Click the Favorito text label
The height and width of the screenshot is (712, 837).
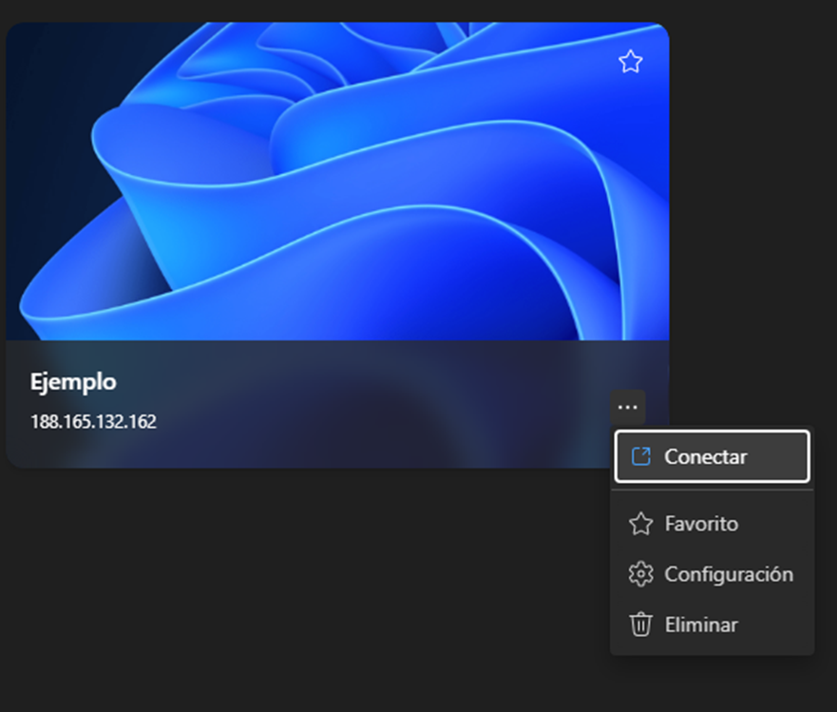pyautogui.click(x=701, y=524)
